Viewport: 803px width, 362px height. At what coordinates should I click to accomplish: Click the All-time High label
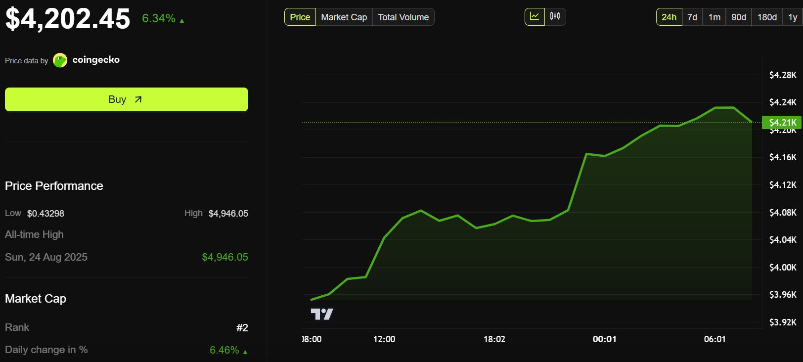[34, 234]
